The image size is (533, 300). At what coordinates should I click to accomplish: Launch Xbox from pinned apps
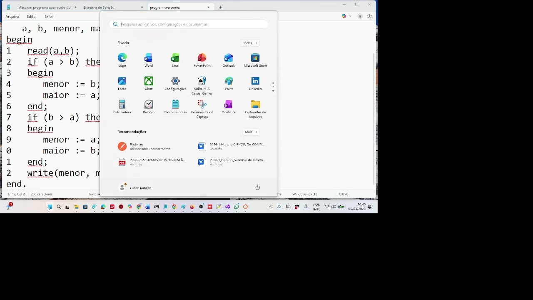[149, 83]
